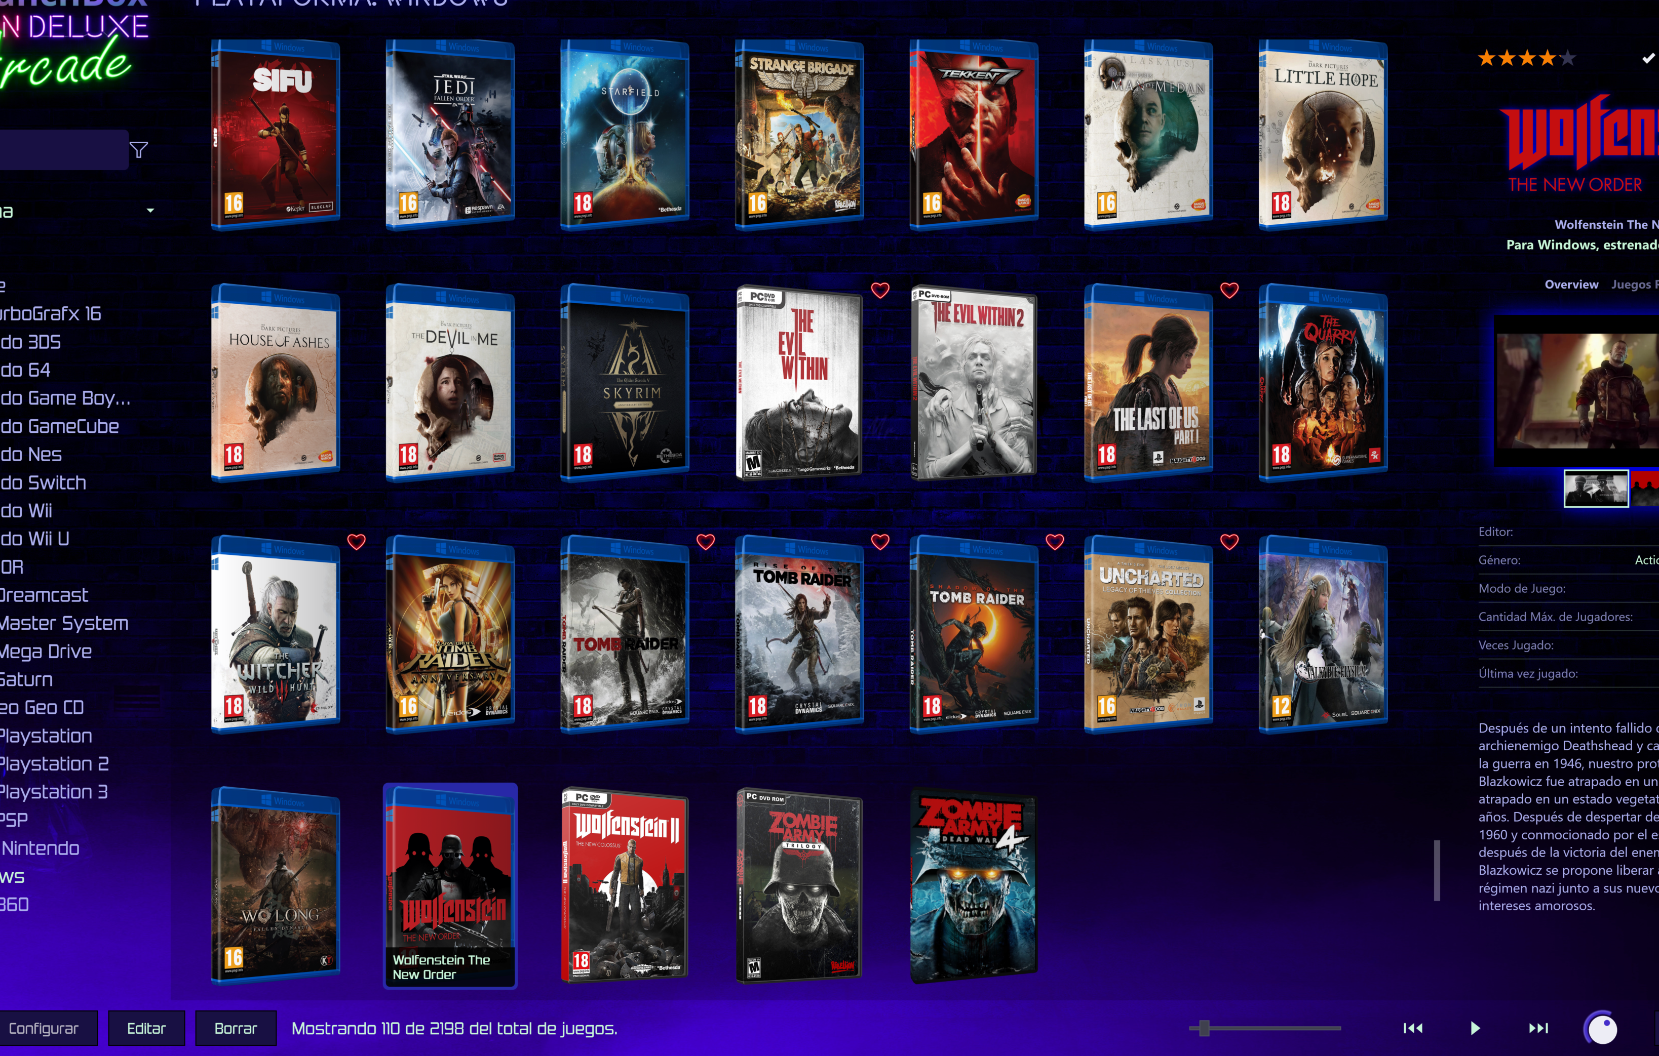
Task: Click the Borrar button
Action: [235, 1028]
